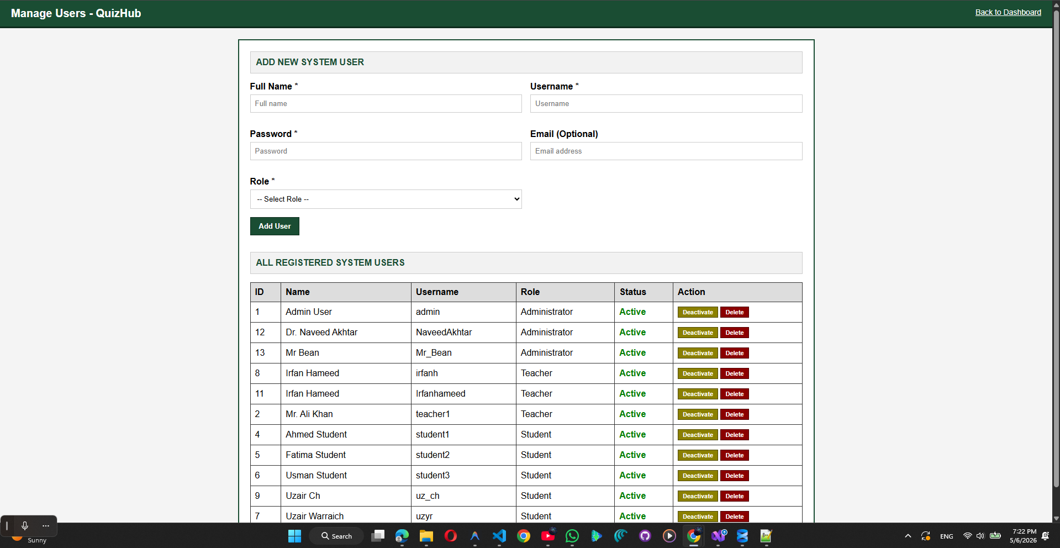Delete the Admin User account
This screenshot has width=1060, height=548.
click(x=734, y=312)
